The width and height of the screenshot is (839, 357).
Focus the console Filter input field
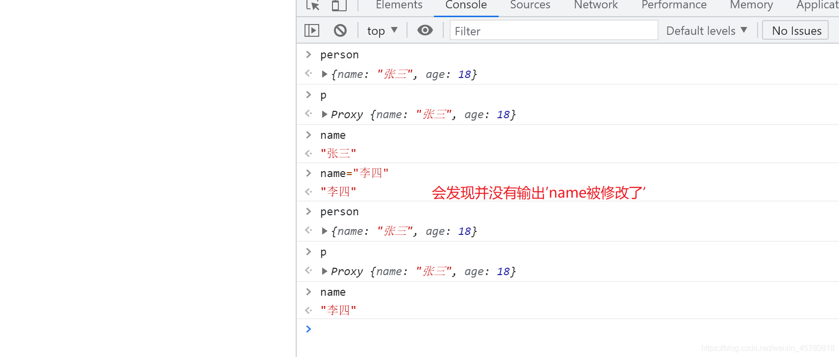554,31
